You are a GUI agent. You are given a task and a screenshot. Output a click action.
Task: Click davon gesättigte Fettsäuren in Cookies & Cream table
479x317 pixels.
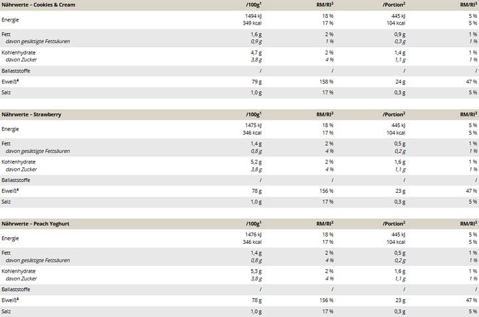[x=38, y=41]
